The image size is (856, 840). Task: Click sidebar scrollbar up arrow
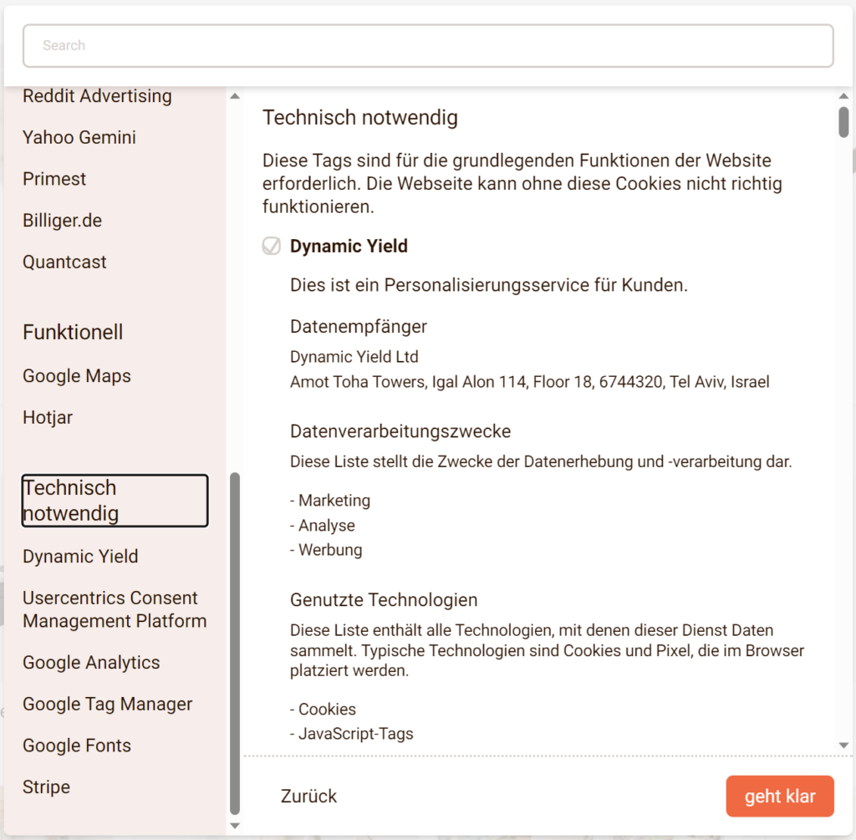pyautogui.click(x=235, y=96)
